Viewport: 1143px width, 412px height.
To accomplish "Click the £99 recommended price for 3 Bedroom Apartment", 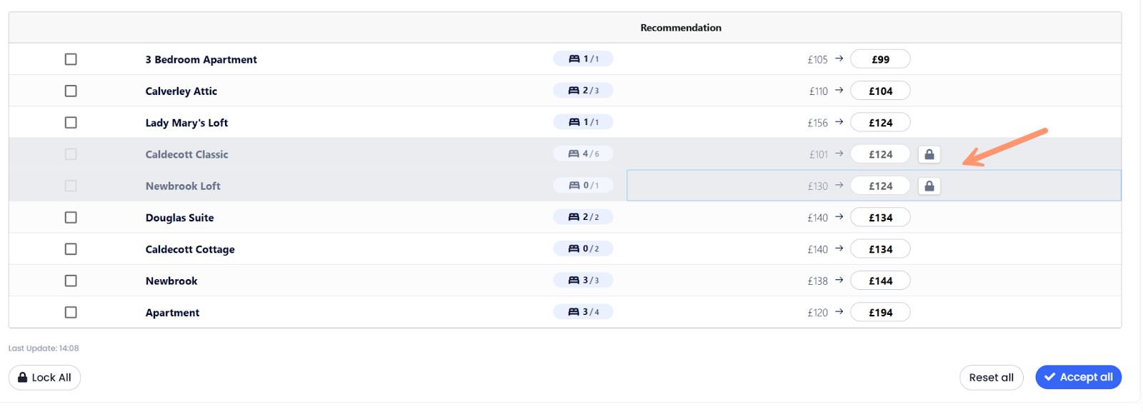I will pos(880,59).
